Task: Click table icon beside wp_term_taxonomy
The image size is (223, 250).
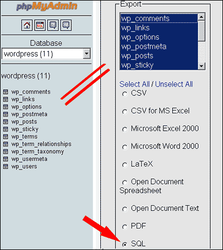Action: coord(6,152)
